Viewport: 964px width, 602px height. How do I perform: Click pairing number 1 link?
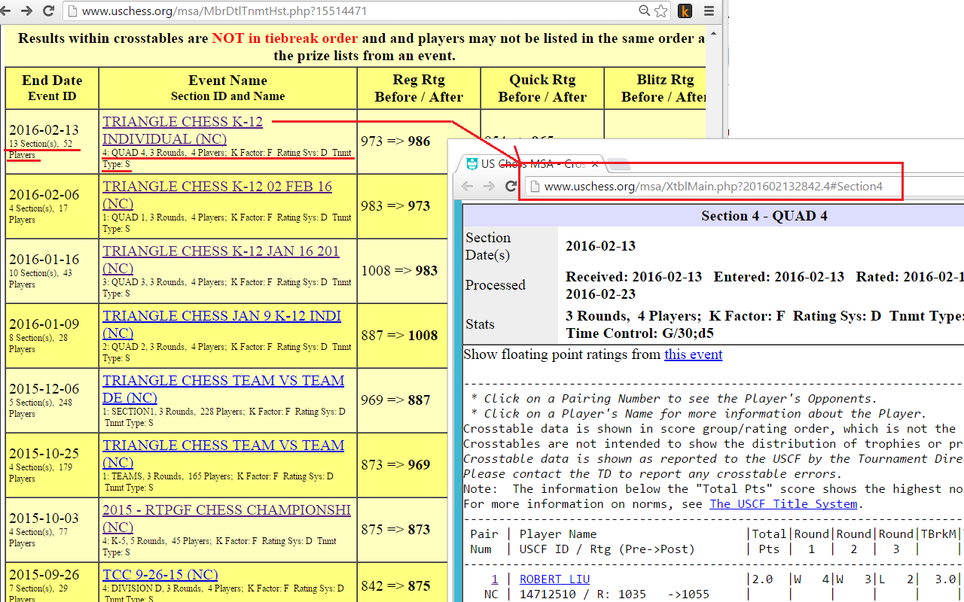(x=495, y=579)
